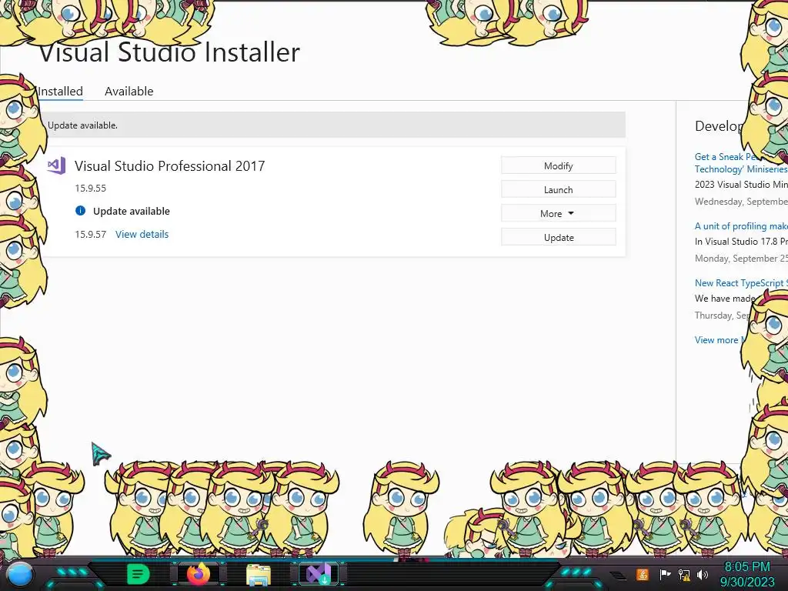788x591 pixels.
Task: Click the Visual Studio Professional 2017 logo icon
Action: (56, 165)
